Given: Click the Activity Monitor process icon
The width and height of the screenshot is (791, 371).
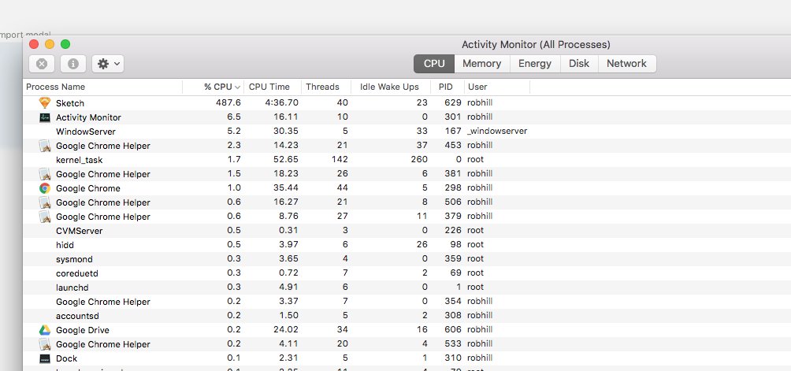Looking at the screenshot, I should click(45, 117).
